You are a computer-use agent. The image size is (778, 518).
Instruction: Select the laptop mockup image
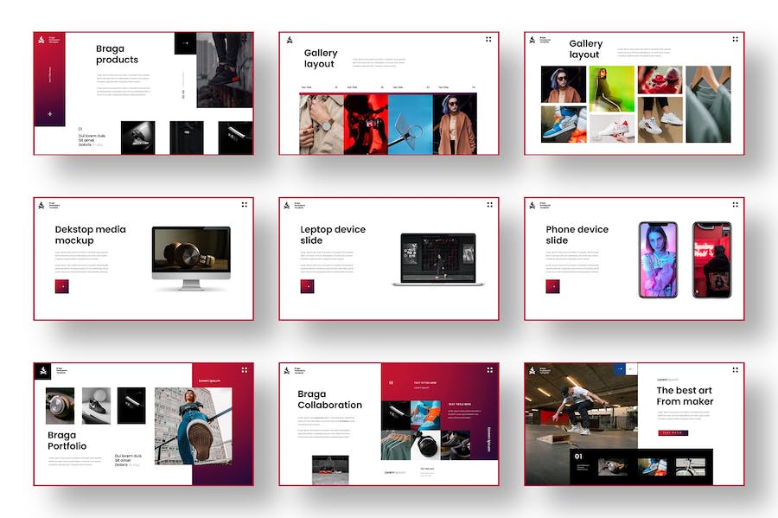pos(438,259)
